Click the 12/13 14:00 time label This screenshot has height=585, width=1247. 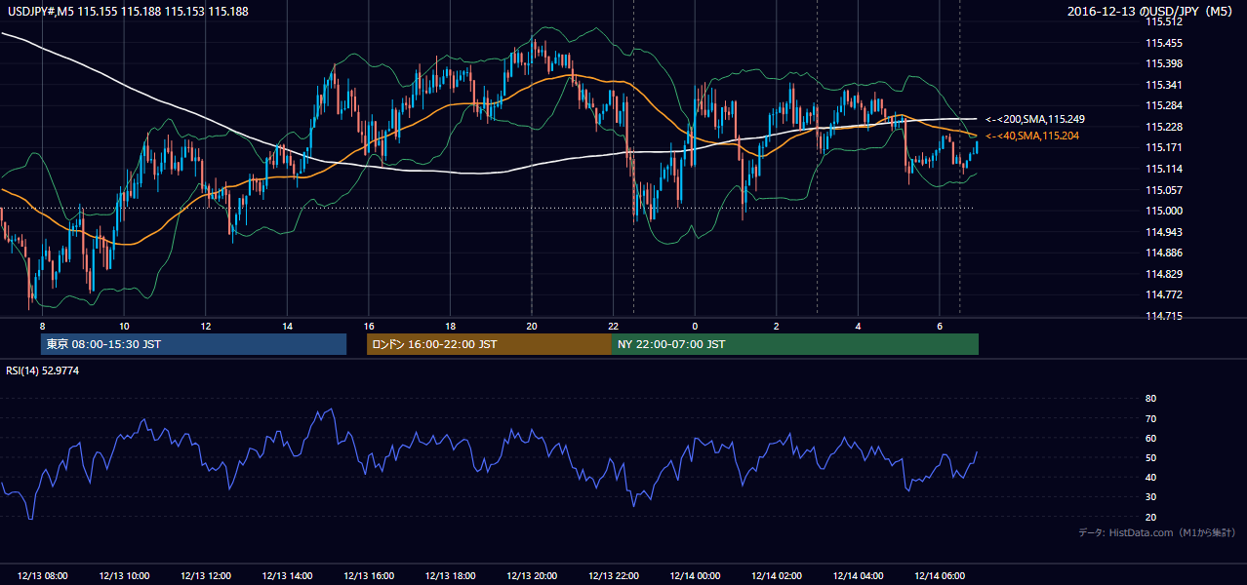pyautogui.click(x=288, y=576)
